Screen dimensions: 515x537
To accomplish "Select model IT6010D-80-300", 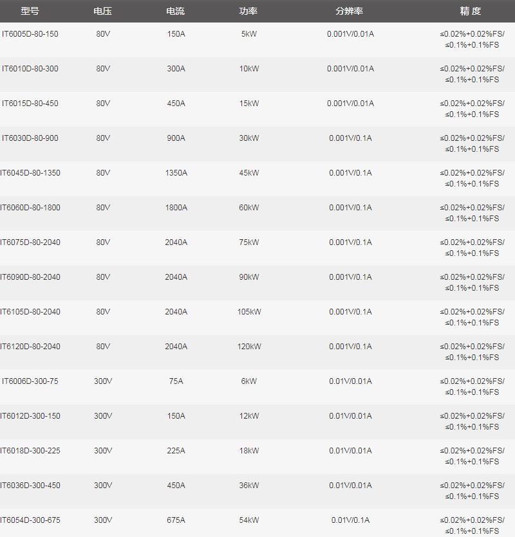I will tap(30, 69).
